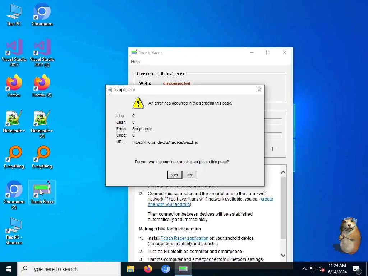Open the This PC desktop icon
This screenshot has width=368, height=276.
pos(14,14)
